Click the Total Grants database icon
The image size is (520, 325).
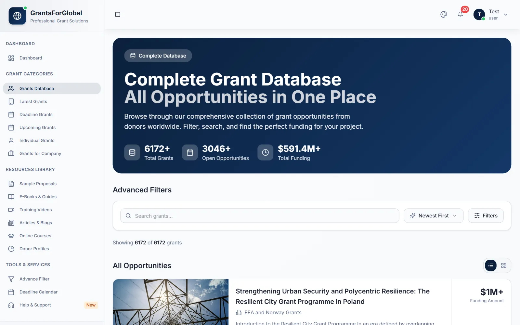pos(132,152)
